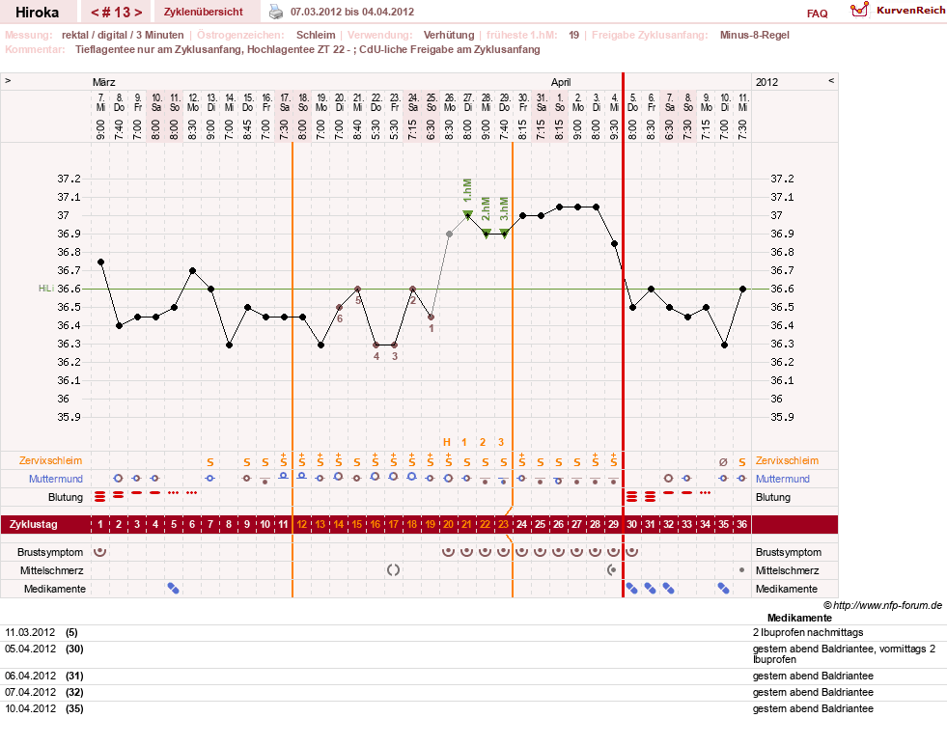
Task: Click the grey temperature point on day 20
Action: tap(449, 235)
